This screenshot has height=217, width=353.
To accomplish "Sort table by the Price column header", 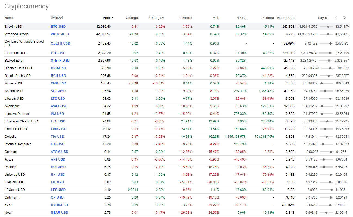I will click(108, 18).
